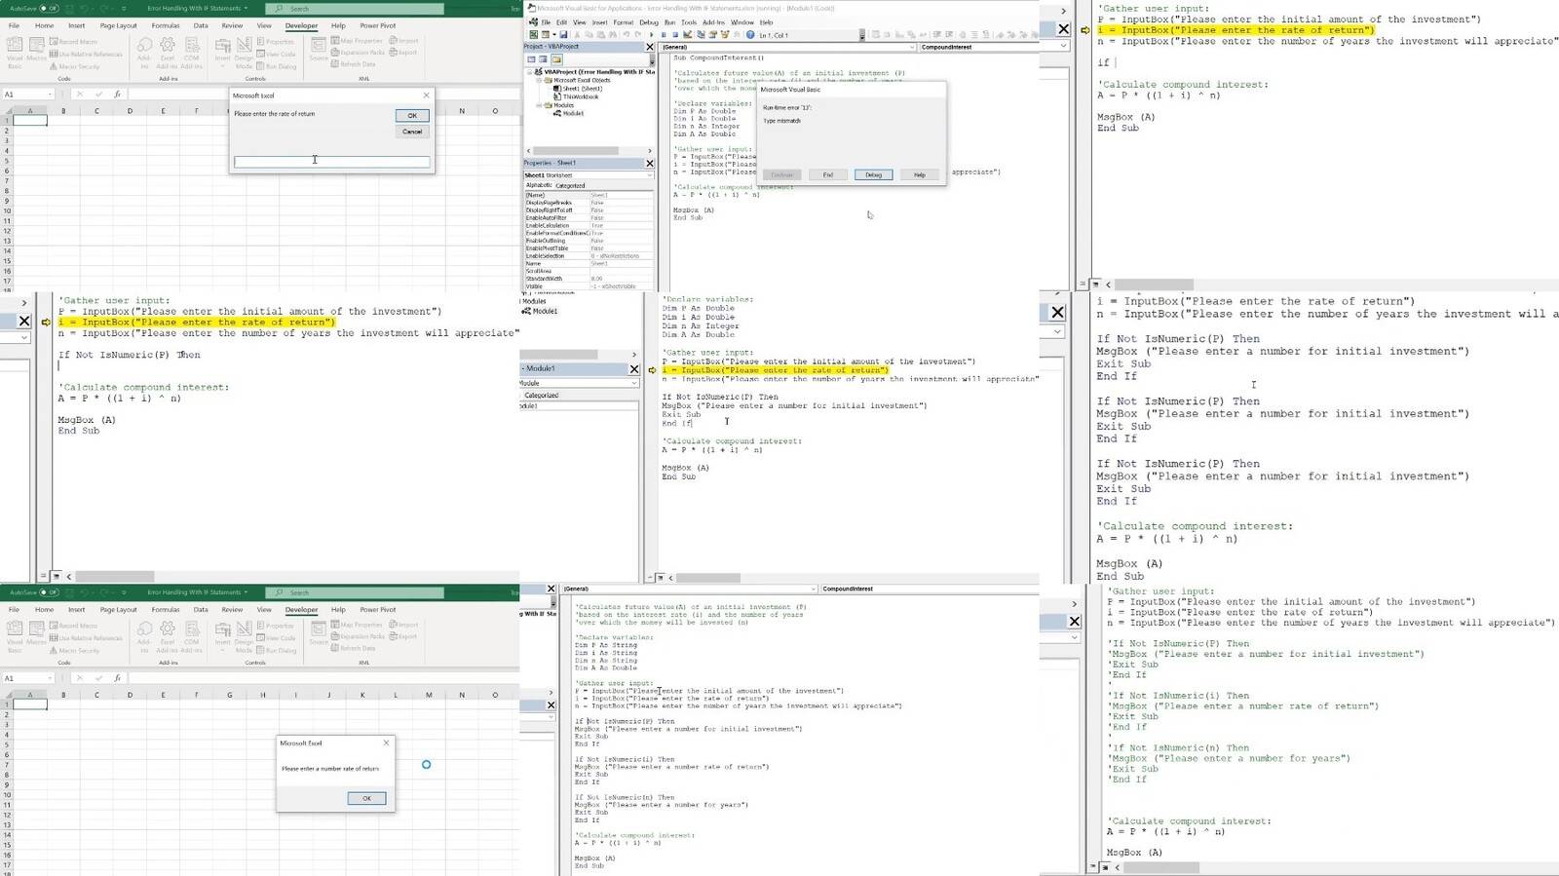The height and width of the screenshot is (876, 1559).
Task: Click the EnableCalculation property row
Action: point(589,226)
